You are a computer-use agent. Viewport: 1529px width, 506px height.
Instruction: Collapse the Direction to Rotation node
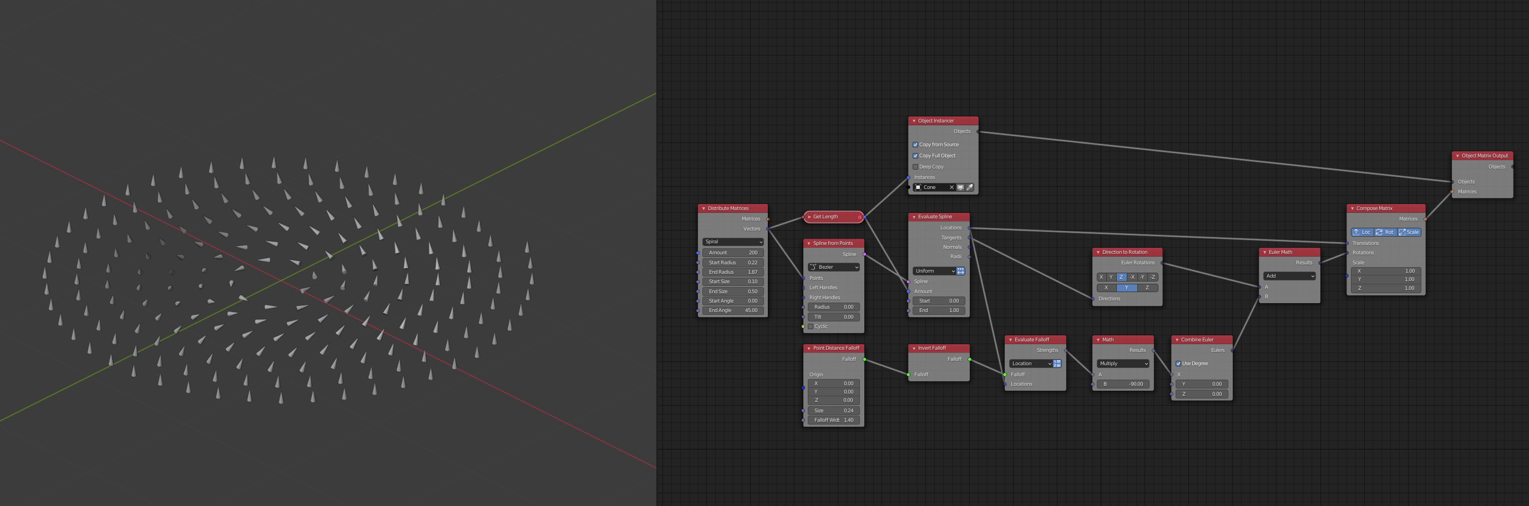pyautogui.click(x=1097, y=253)
